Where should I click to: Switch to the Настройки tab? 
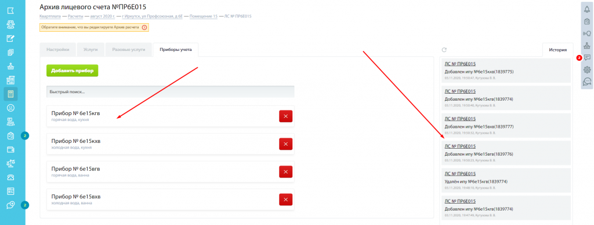[57, 50]
